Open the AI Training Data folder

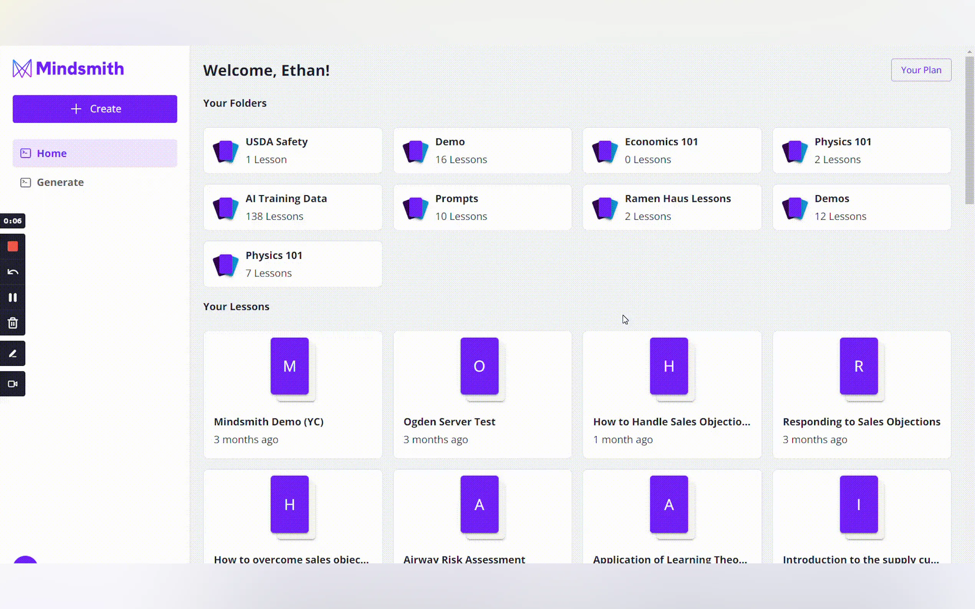click(x=292, y=207)
